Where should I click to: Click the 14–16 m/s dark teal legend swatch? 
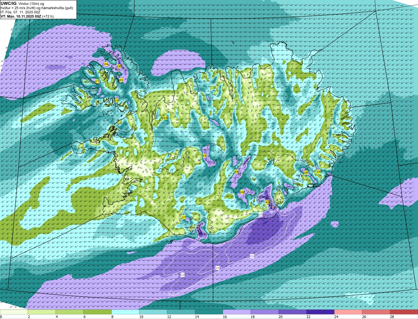209,312
